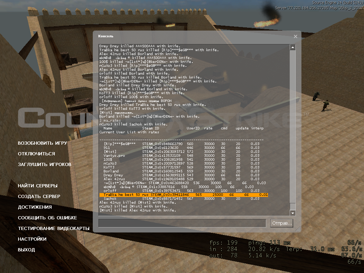Focus the console command input field
Image resolution: width=364 pixels, height=273 pixels.
(x=182, y=223)
